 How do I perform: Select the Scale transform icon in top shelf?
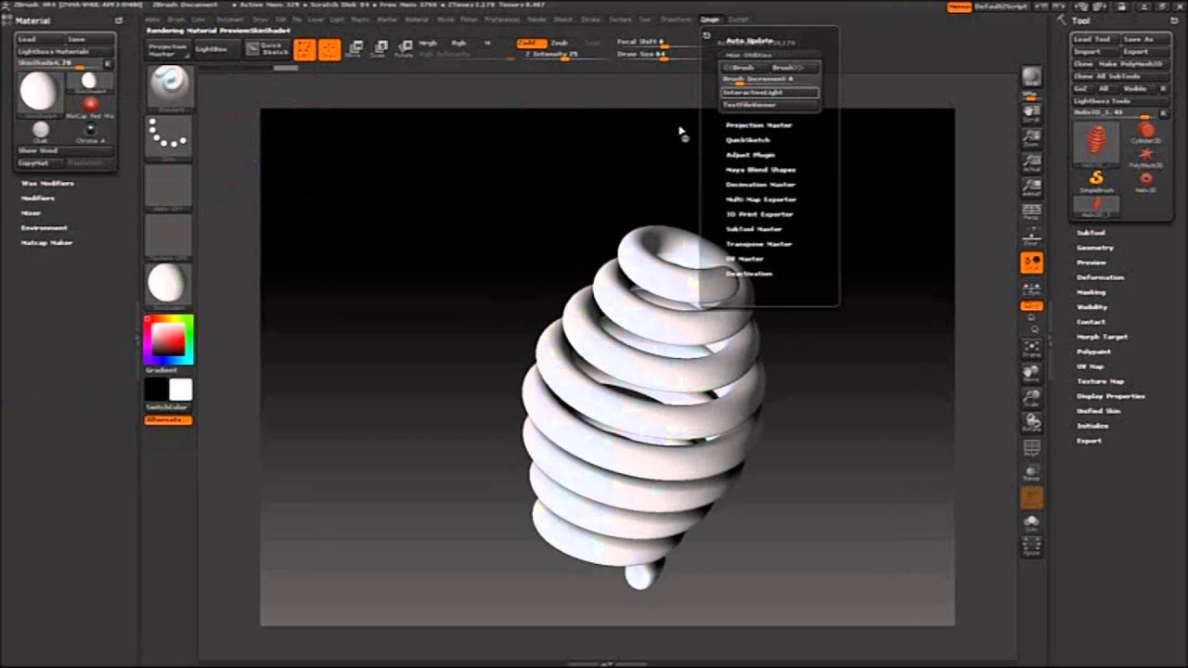point(379,49)
